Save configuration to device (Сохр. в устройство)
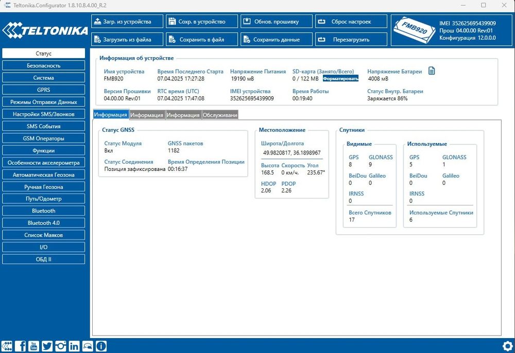 coord(202,21)
